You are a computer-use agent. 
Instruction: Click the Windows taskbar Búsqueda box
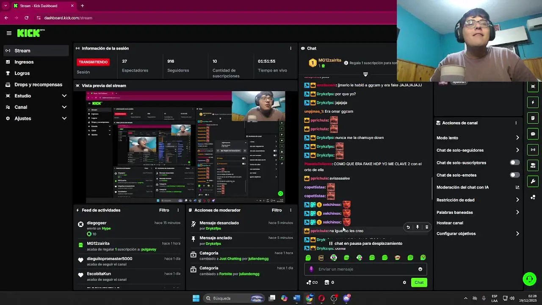(234, 298)
